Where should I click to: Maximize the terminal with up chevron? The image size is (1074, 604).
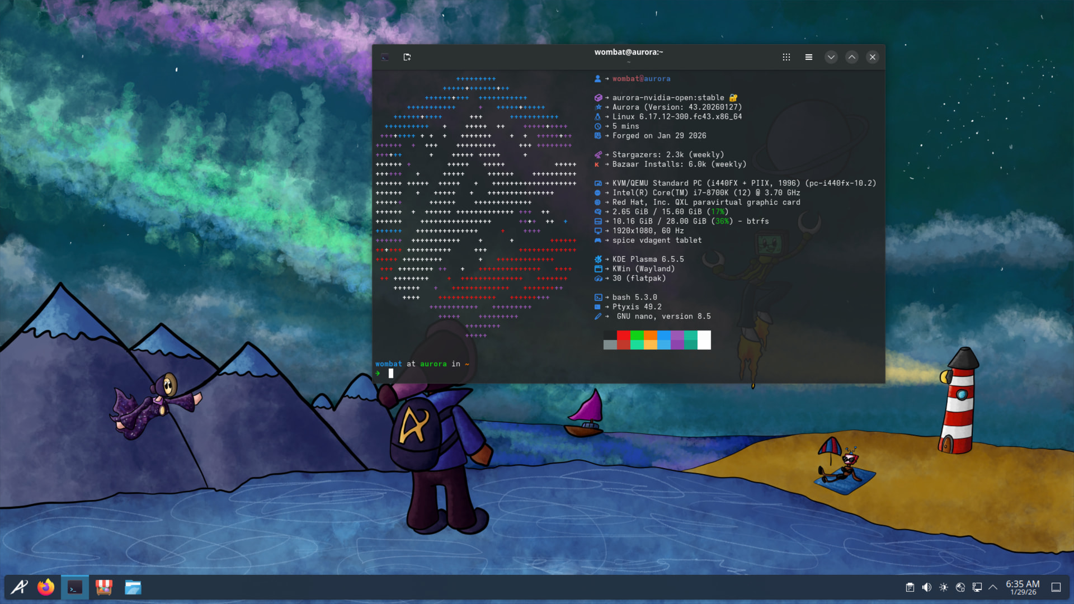pyautogui.click(x=851, y=57)
